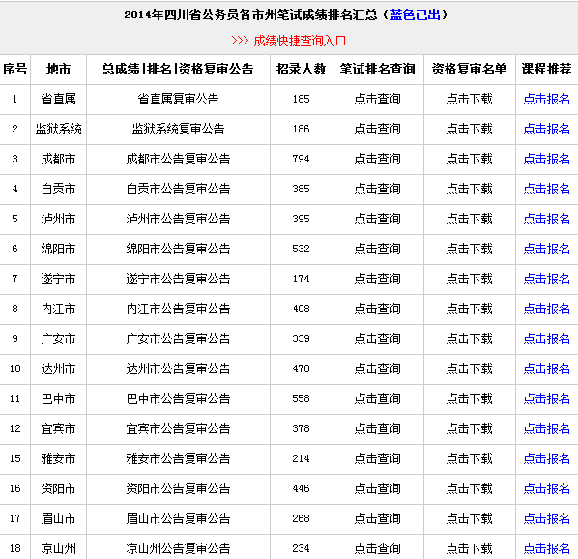Select the 资格复审名单 column header
The image size is (578, 559).
(469, 69)
